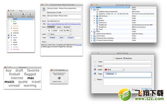Screen dimensions: 167x104
Task: Collapse the Files folder disclosure triangle
Action: coord(92,9)
